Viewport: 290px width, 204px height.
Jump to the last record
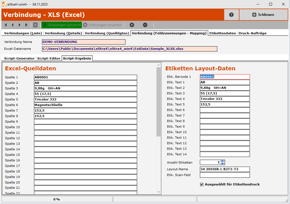tap(26, 25)
